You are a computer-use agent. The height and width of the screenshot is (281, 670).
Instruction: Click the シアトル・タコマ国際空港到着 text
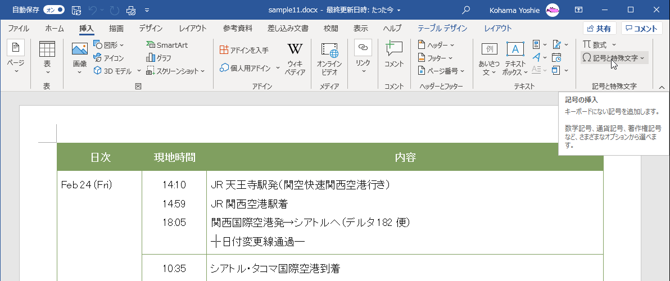(275, 269)
